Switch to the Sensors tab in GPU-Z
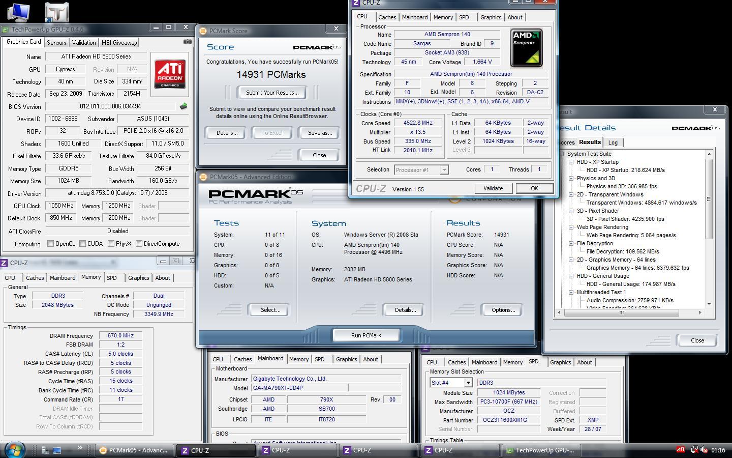732x458 pixels. click(56, 43)
